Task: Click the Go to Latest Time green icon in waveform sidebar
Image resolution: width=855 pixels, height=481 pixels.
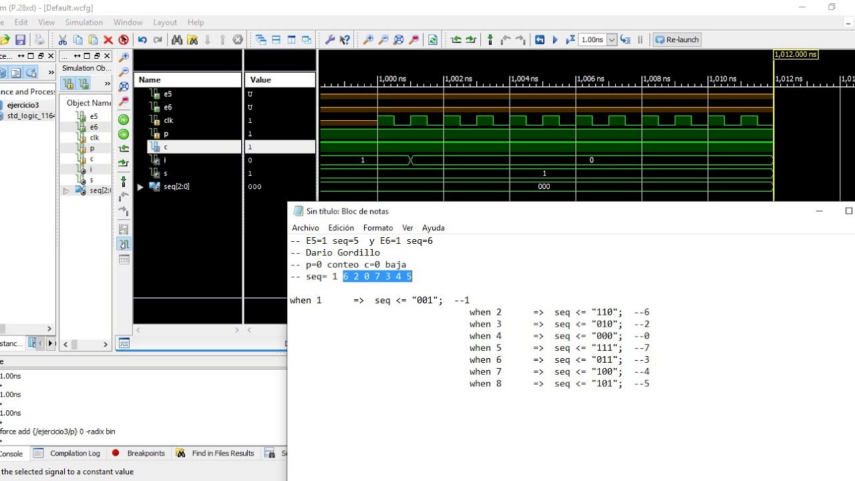Action: 124,134
